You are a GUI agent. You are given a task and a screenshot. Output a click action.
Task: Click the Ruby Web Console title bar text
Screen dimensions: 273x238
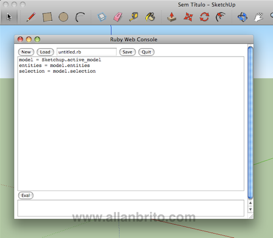tap(133, 40)
